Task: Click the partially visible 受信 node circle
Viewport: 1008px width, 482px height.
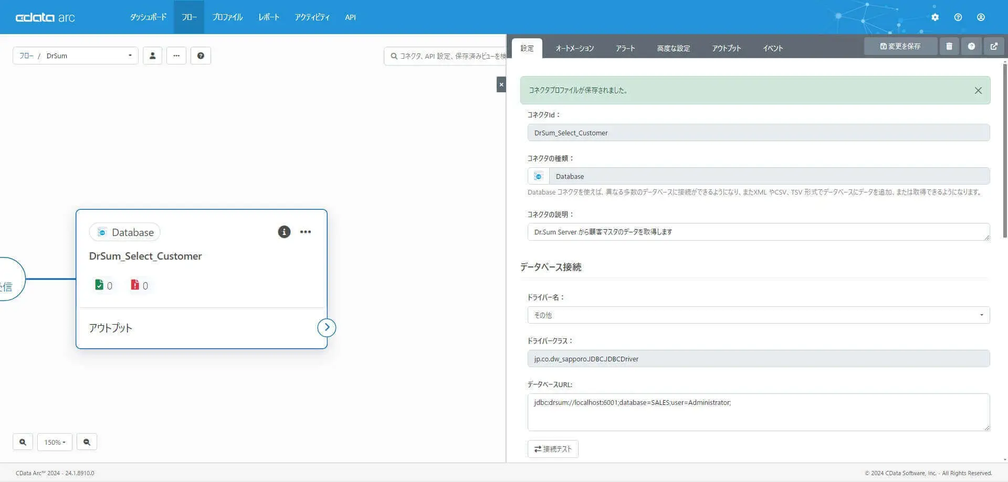Action: pyautogui.click(x=12, y=279)
